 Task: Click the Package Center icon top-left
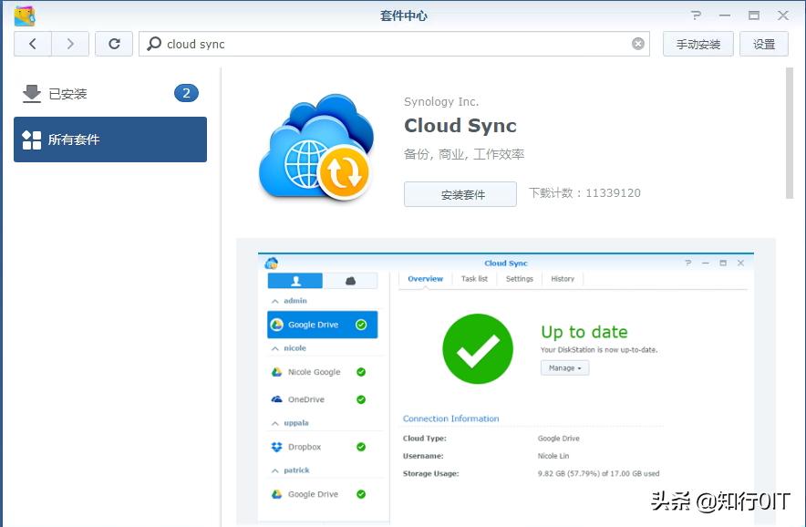(x=25, y=15)
